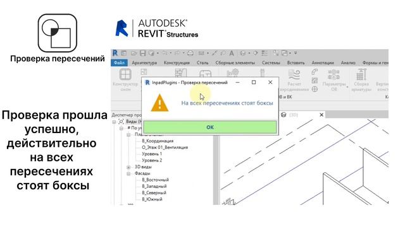Click the Switch Windows icon in quick access
Image resolution: width=405 pixels, height=227 pixels.
pos(284,53)
